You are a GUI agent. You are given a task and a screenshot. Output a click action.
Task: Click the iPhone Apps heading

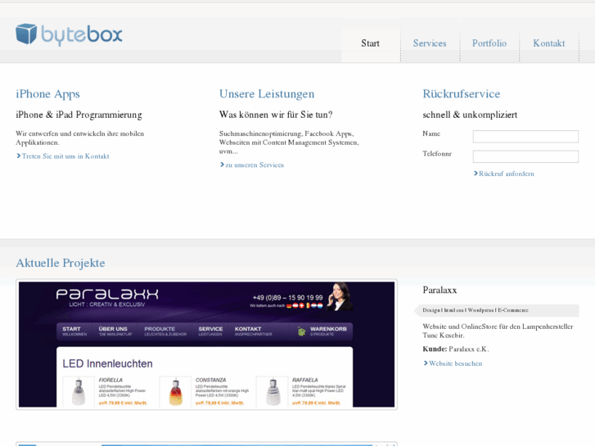pos(47,94)
